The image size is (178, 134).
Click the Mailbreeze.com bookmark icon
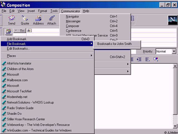point(4,80)
